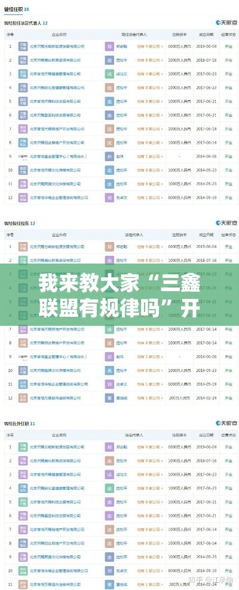
Task: Click 刘 avatar in 曾经担任股东 table row 11
Action: pyautogui.click(x=109, y=384)
